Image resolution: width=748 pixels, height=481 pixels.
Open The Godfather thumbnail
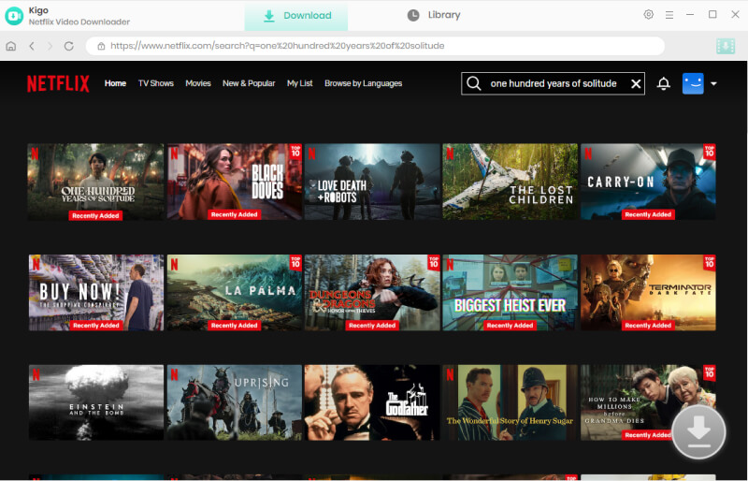[372, 402]
